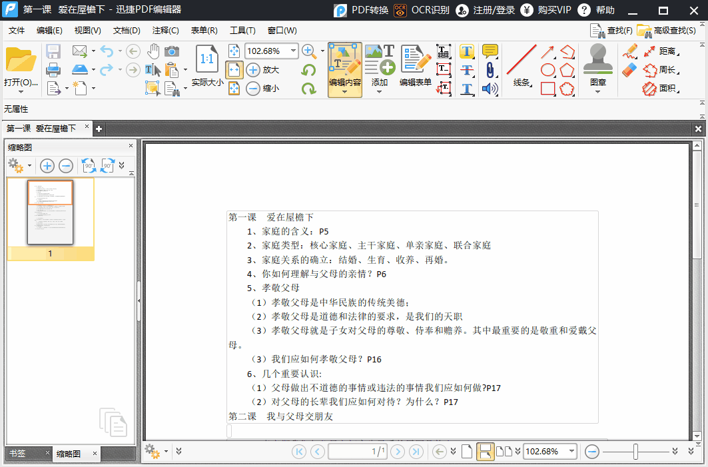Image resolution: width=708 pixels, height=467 pixels.
Task: Select the Cloud shape tool
Action: pos(567,89)
